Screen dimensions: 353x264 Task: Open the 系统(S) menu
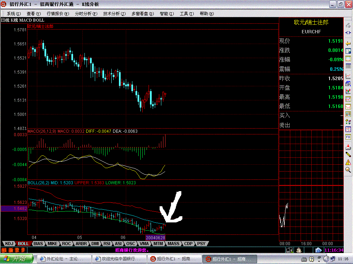coord(14,14)
